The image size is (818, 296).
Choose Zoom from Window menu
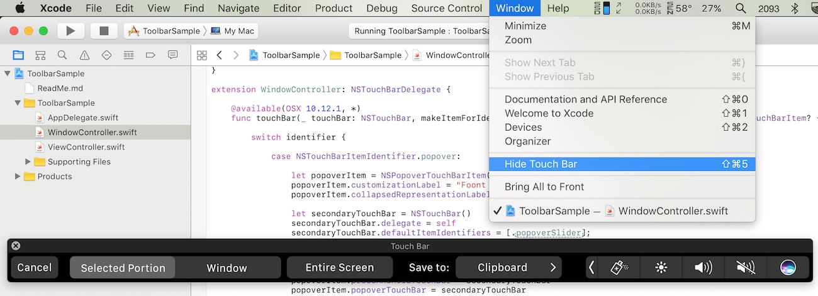(x=622, y=40)
